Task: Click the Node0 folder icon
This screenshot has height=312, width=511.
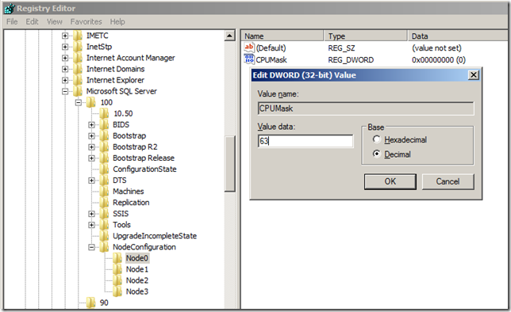Action: (117, 258)
